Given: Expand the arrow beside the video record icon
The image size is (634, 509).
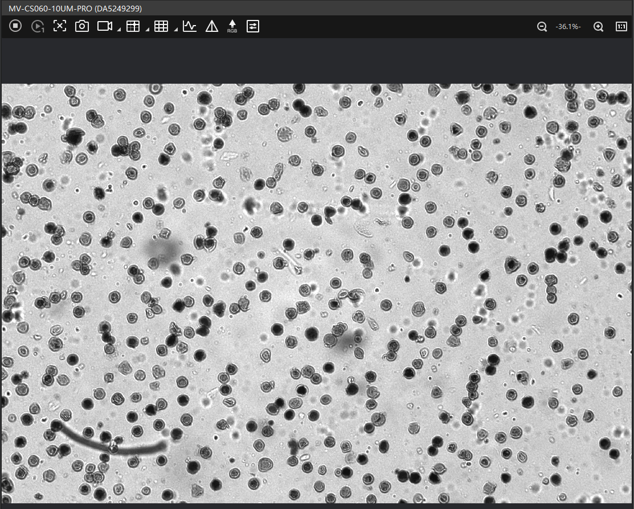Looking at the screenshot, I should (118, 30).
